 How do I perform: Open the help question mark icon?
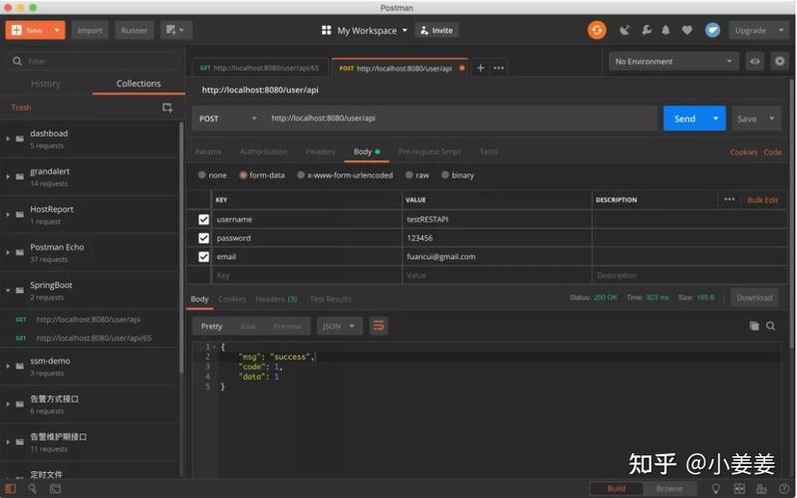click(x=784, y=489)
